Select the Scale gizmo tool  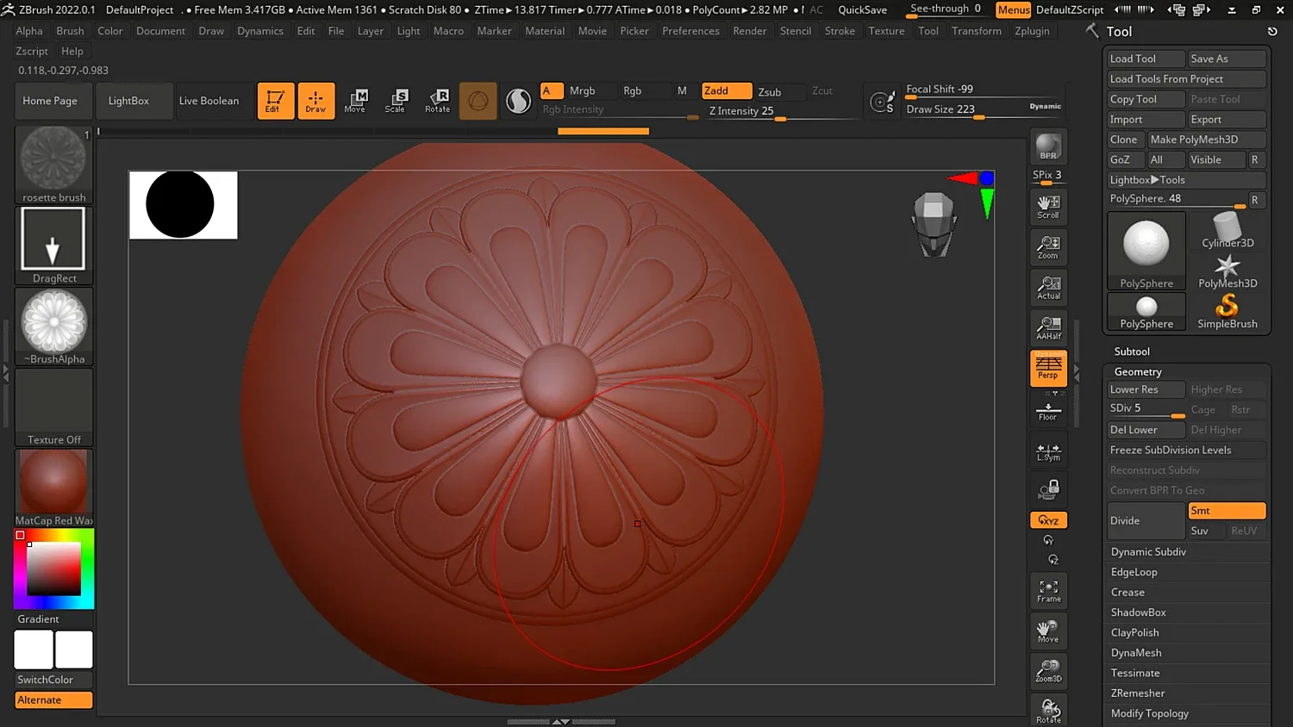point(396,100)
